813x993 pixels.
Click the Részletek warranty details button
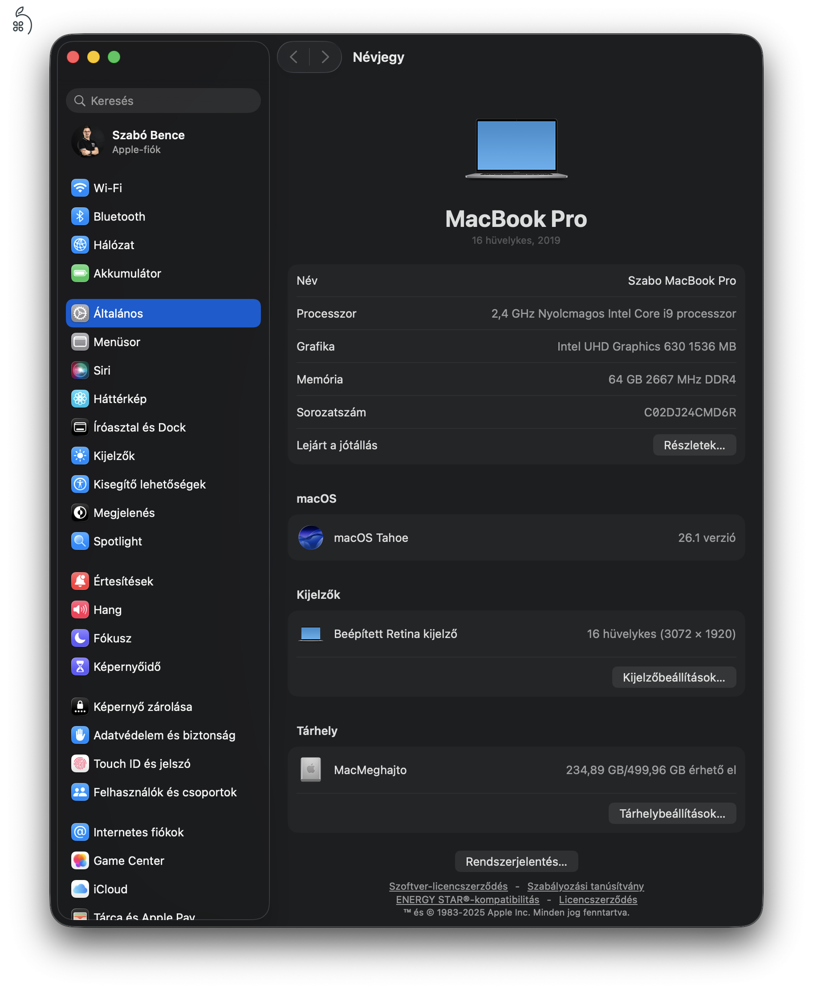coord(695,445)
